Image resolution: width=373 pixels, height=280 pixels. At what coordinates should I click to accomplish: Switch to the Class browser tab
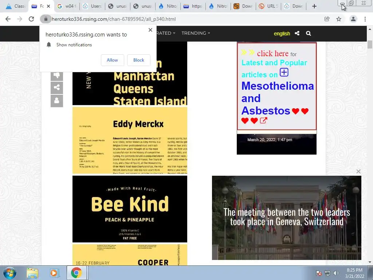pyautogui.click(x=15, y=6)
